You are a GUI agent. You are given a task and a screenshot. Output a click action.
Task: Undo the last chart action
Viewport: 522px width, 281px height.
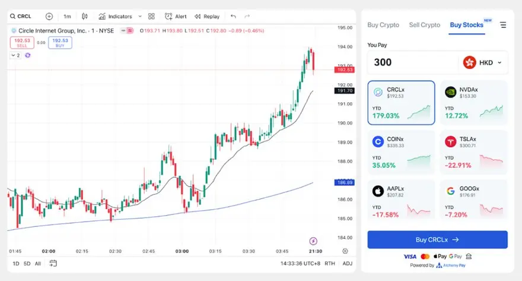(x=233, y=16)
